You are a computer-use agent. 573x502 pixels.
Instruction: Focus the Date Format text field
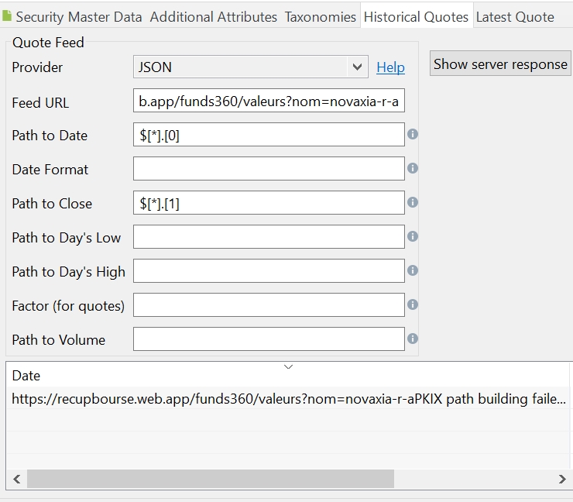[x=269, y=168]
